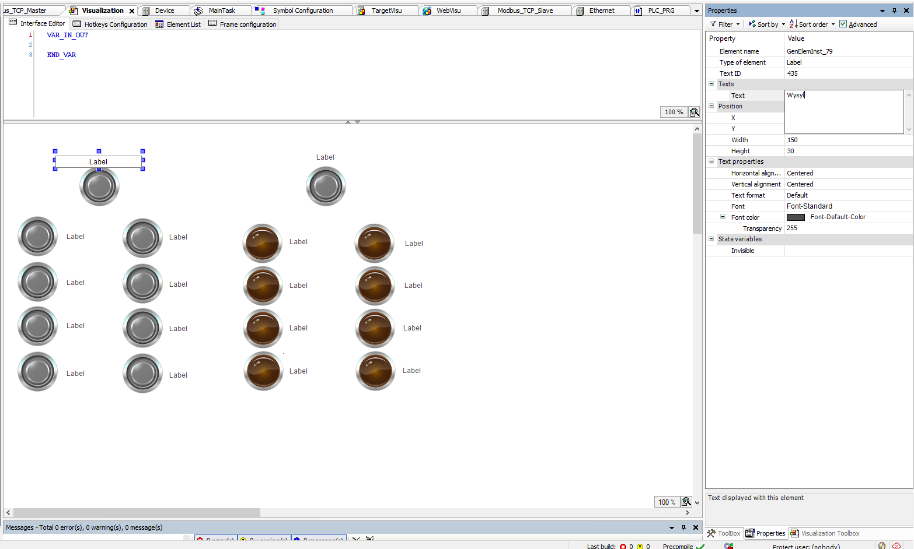Image resolution: width=914 pixels, height=549 pixels.
Task: Click the Visualization tab icon
Action: click(x=74, y=10)
